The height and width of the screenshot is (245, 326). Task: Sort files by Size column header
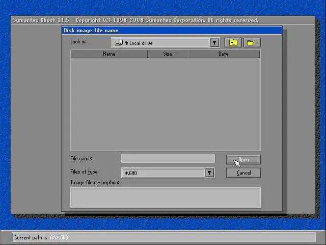click(x=168, y=54)
